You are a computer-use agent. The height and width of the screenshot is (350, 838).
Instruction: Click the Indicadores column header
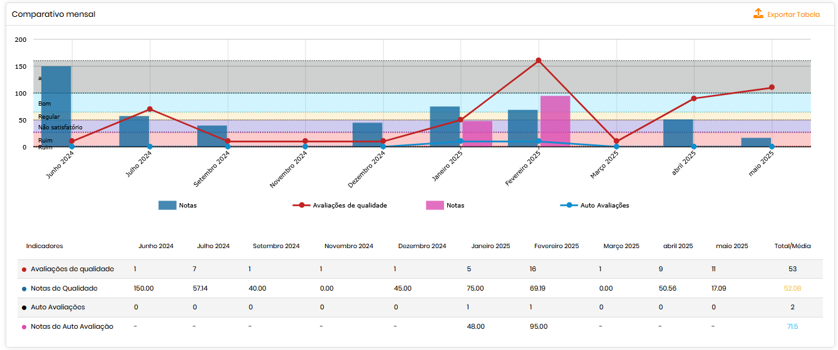(x=44, y=246)
